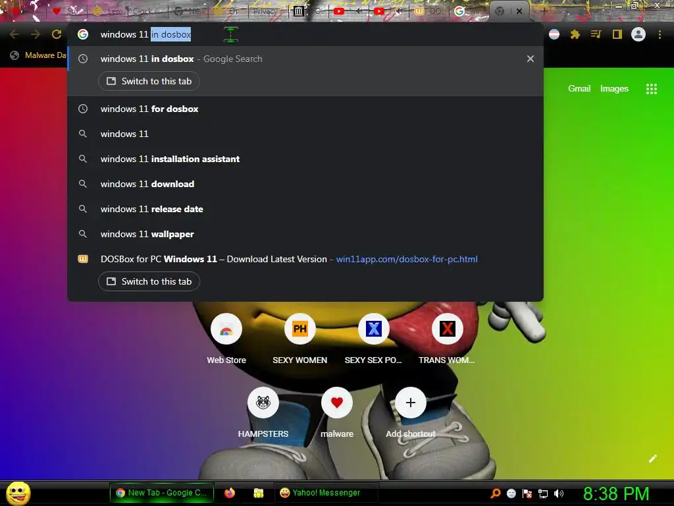Select the plain 'windows 11' suggestion
Image resolution: width=674 pixels, height=506 pixels.
point(305,134)
